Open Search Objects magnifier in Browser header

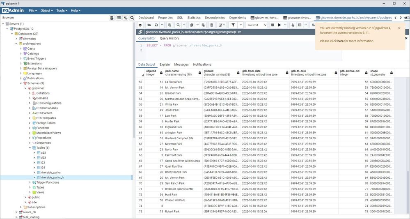click(x=132, y=18)
